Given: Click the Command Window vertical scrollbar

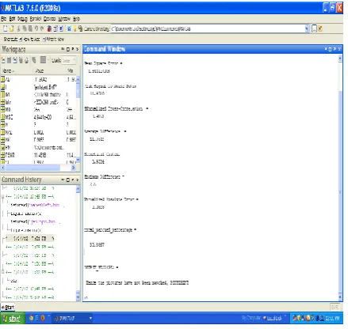Looking at the screenshot, I should 340,178.
